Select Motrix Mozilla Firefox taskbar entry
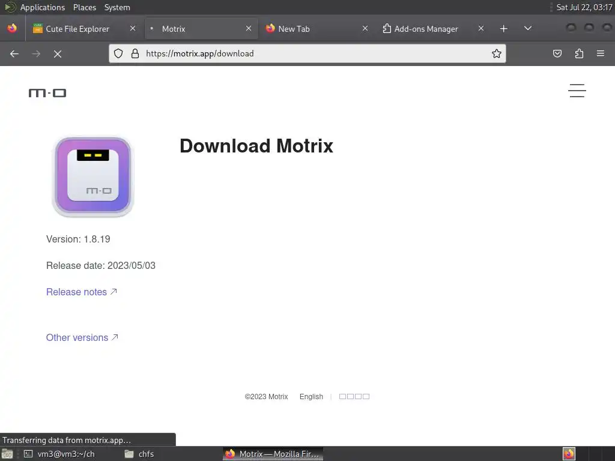 (x=273, y=454)
